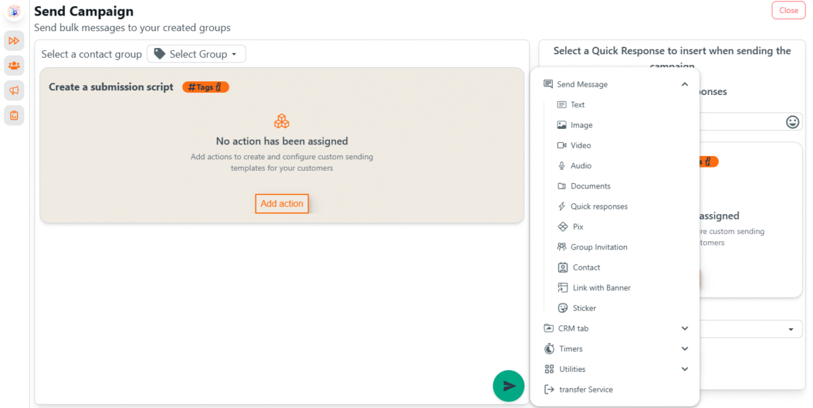Click the Audio microphone icon

tap(561, 166)
